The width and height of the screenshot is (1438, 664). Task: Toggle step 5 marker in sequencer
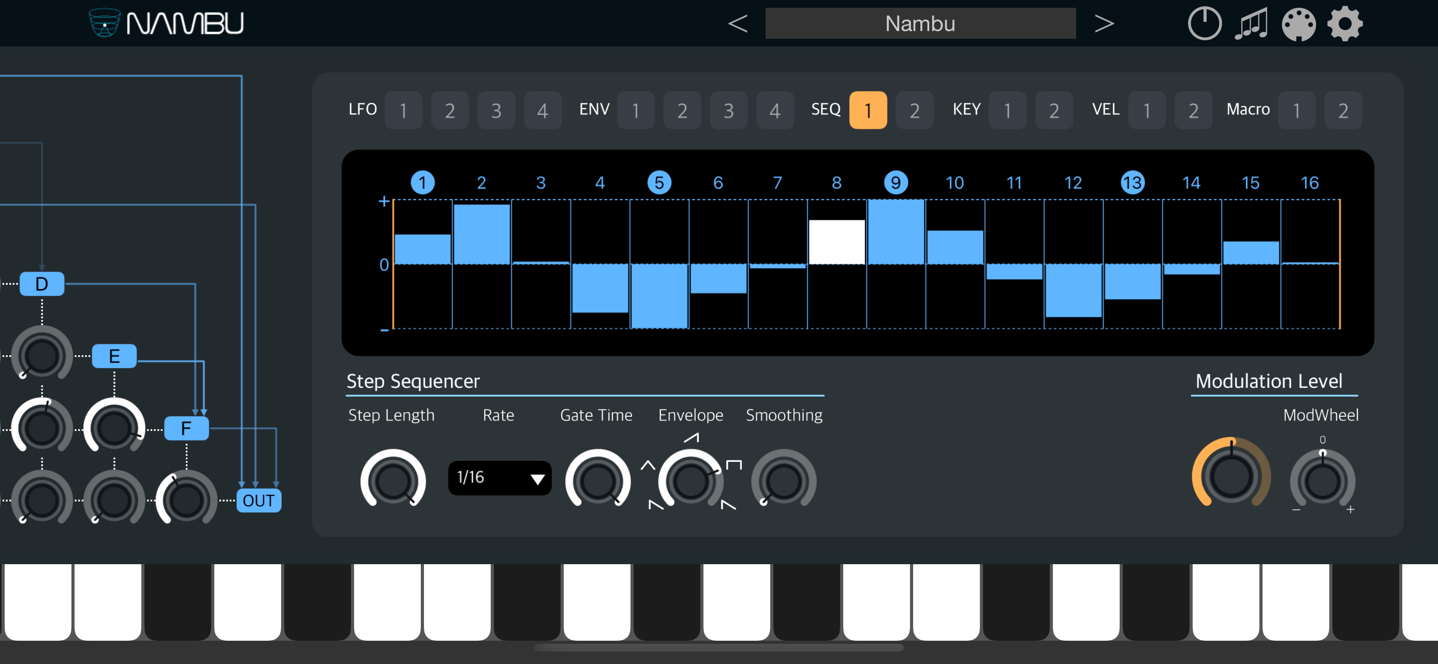(x=659, y=183)
